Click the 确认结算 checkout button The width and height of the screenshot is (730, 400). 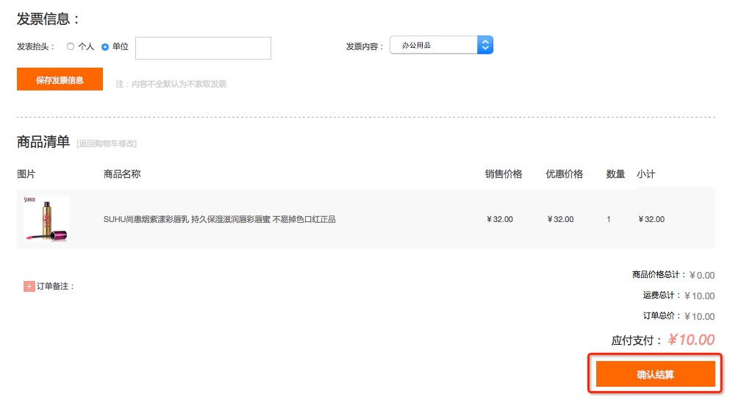(x=655, y=374)
